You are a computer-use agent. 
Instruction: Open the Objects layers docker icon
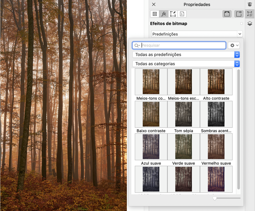point(249,24)
